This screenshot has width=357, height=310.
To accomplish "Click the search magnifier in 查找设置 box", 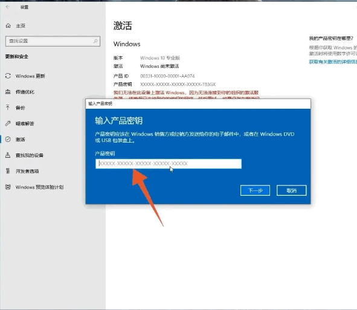I will point(95,41).
